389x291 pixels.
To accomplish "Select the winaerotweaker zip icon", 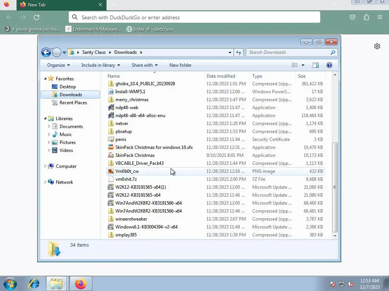I will point(111,219).
